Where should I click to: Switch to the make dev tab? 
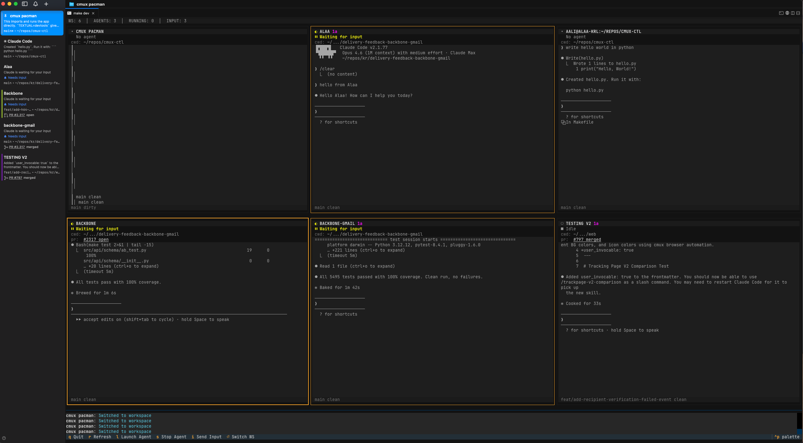[82, 13]
